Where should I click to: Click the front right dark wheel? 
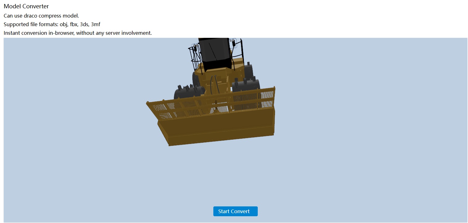click(x=247, y=85)
